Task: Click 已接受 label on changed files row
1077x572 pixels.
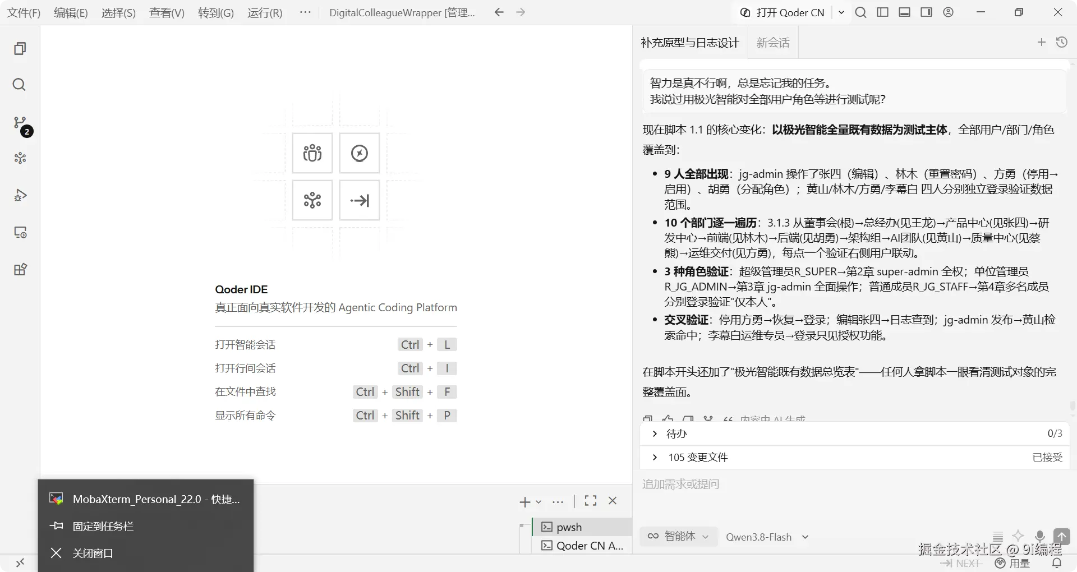Action: [1047, 457]
